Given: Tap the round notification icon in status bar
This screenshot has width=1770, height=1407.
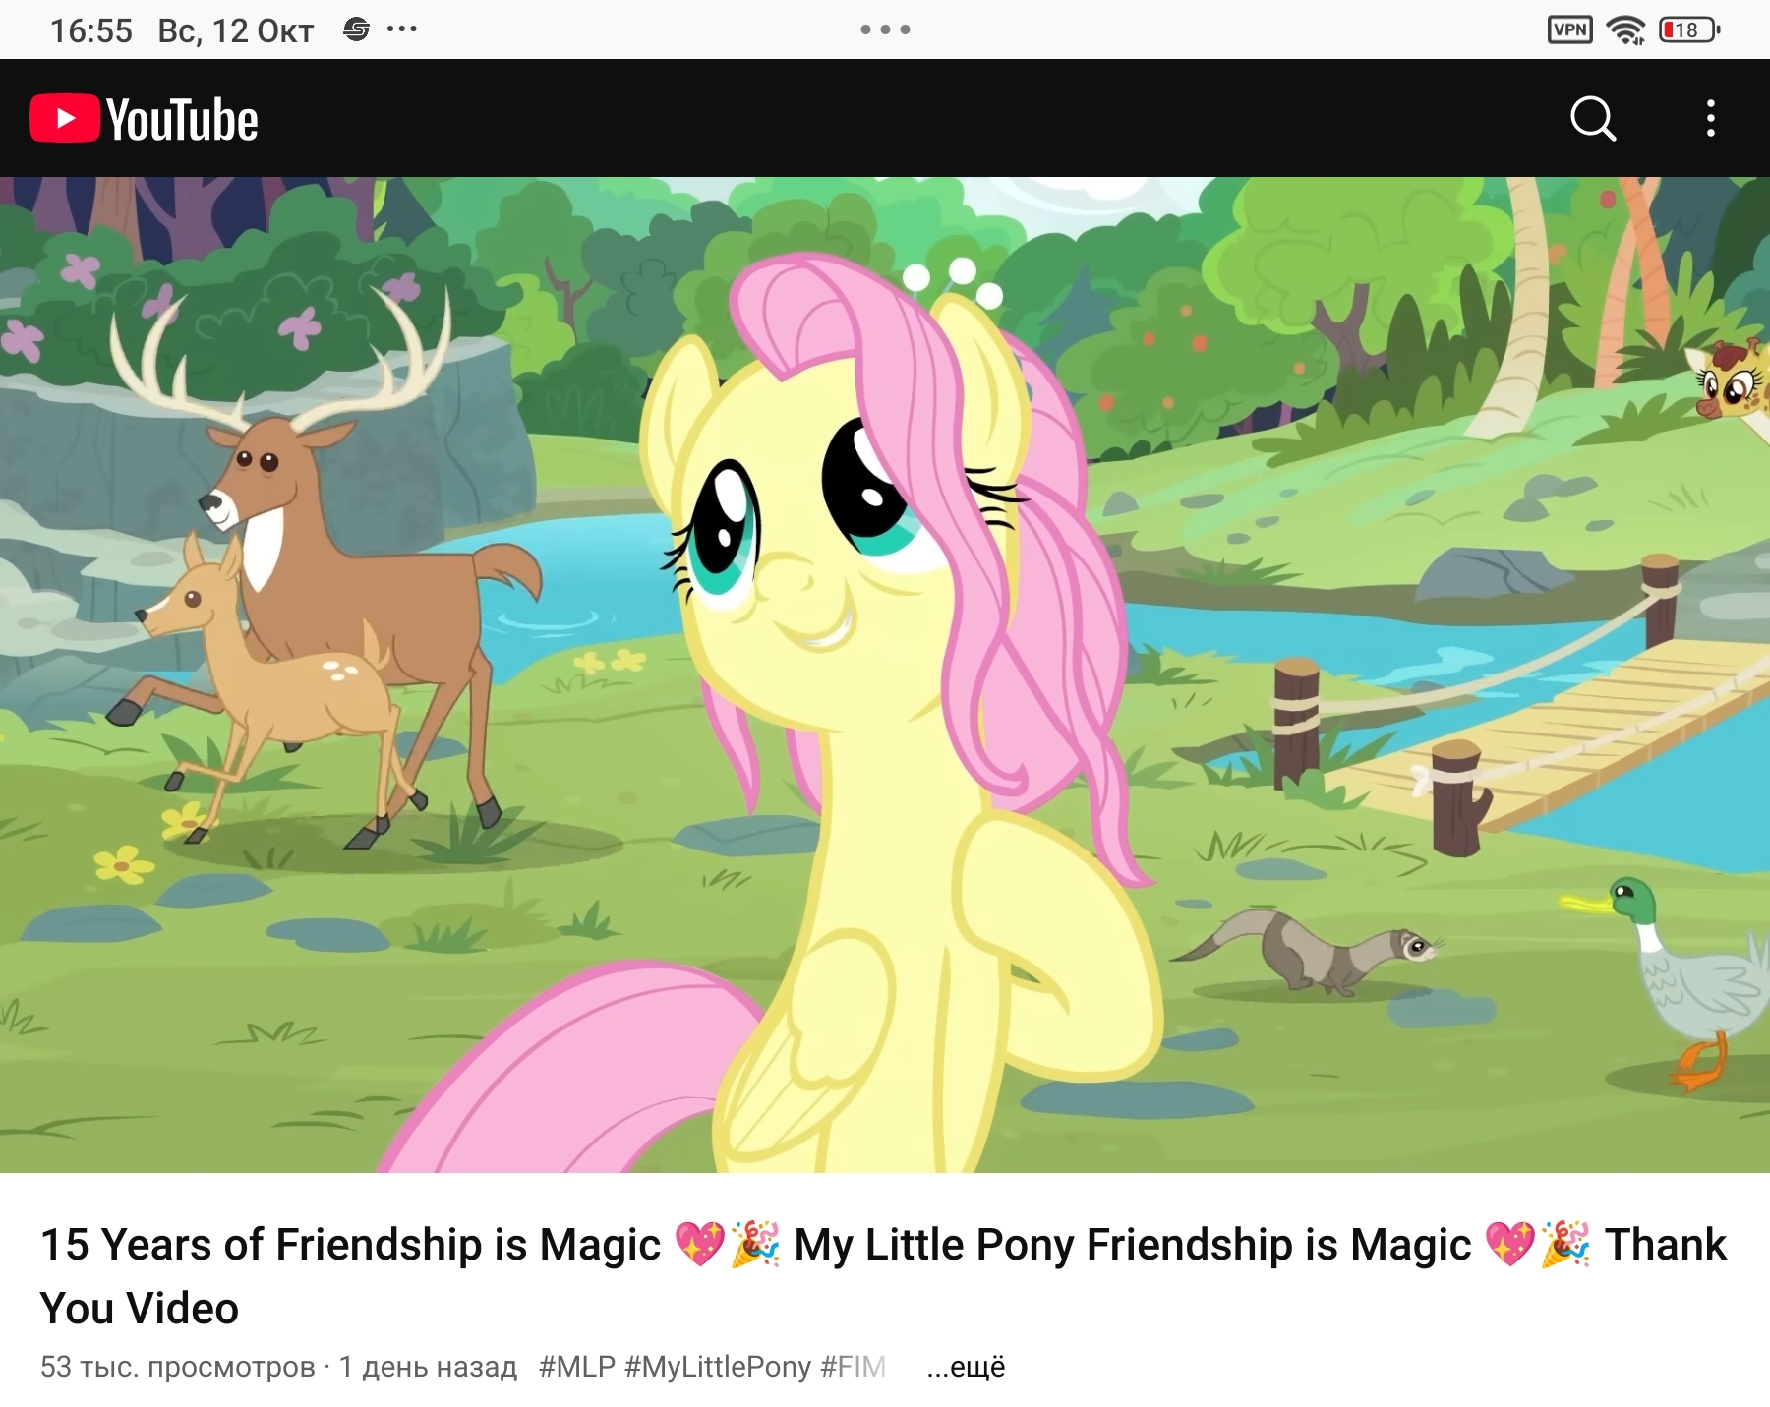Looking at the screenshot, I should 356,29.
